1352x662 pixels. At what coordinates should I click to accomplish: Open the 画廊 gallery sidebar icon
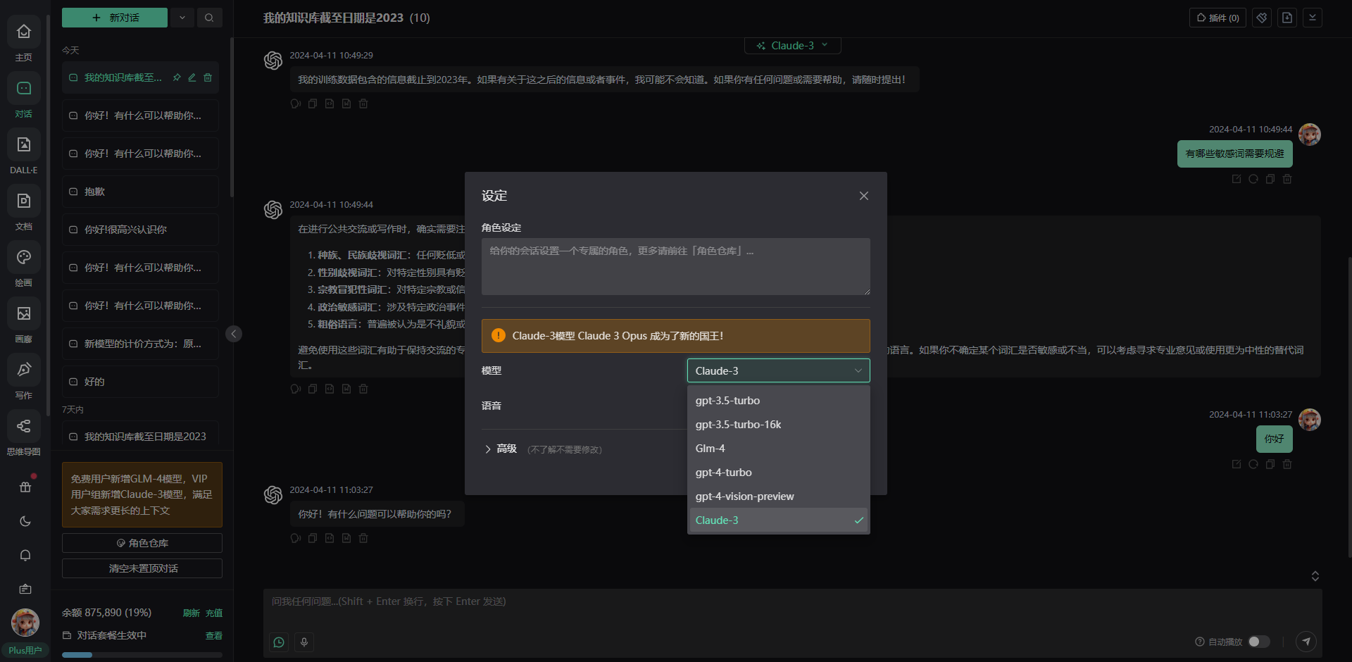[x=24, y=314]
